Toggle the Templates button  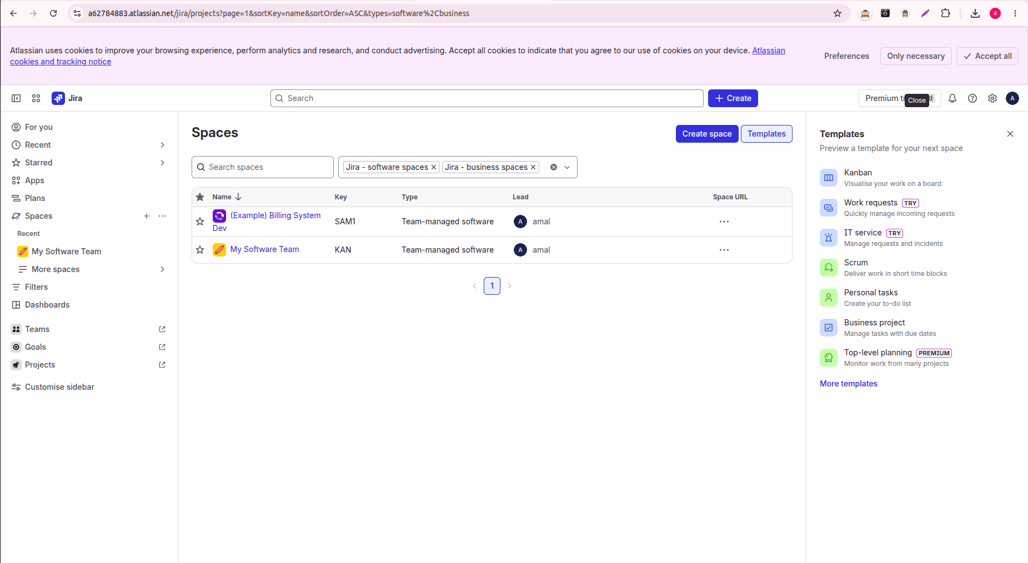click(766, 134)
